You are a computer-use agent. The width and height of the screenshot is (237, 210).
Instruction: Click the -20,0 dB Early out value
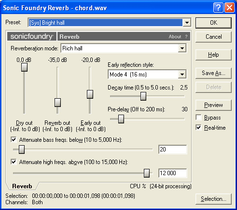tap(91, 60)
